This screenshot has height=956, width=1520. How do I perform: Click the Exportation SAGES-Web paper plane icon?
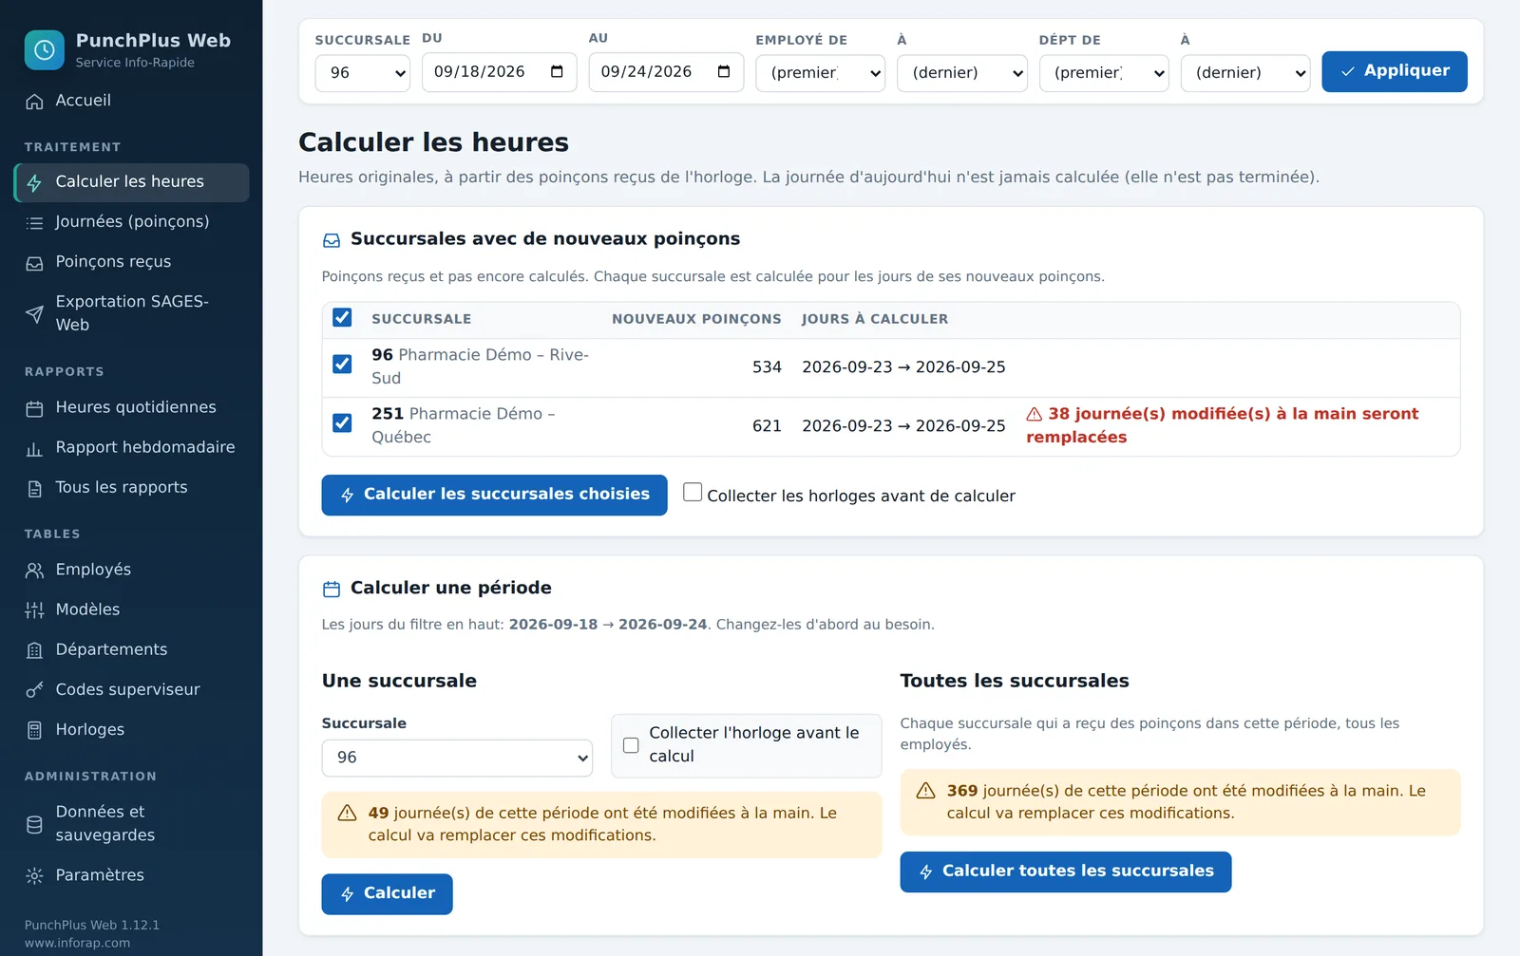click(34, 313)
